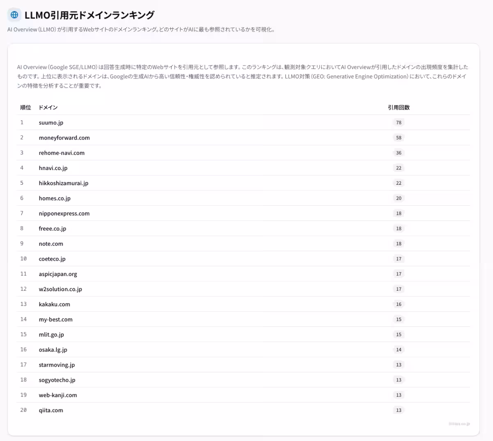Select domain my-best.com
This screenshot has height=441, width=493.
pos(55,319)
